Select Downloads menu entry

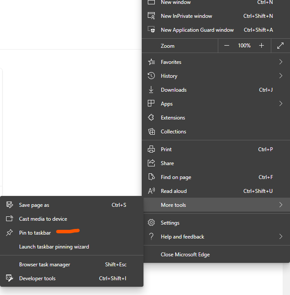click(216, 90)
